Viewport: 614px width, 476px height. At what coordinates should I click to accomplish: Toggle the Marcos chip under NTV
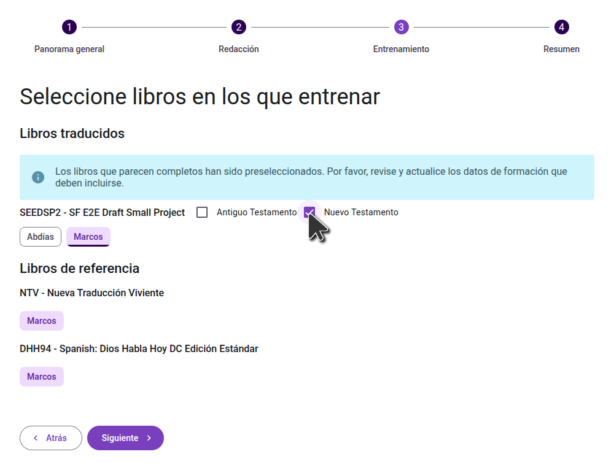coord(42,321)
